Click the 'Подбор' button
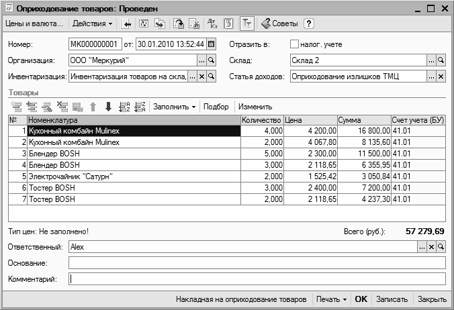 [216, 107]
